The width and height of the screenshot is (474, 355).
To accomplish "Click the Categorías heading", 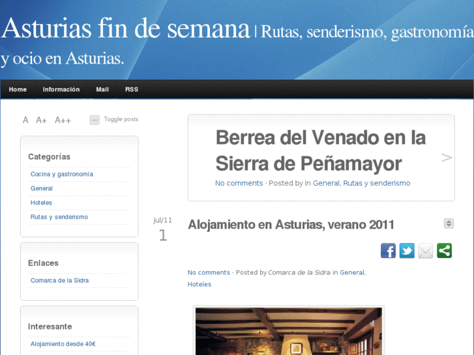I will (x=49, y=157).
